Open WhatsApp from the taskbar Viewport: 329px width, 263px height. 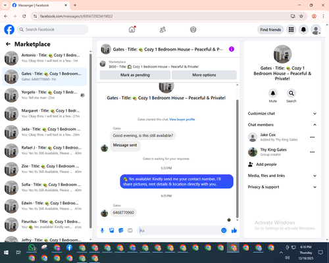32,248
